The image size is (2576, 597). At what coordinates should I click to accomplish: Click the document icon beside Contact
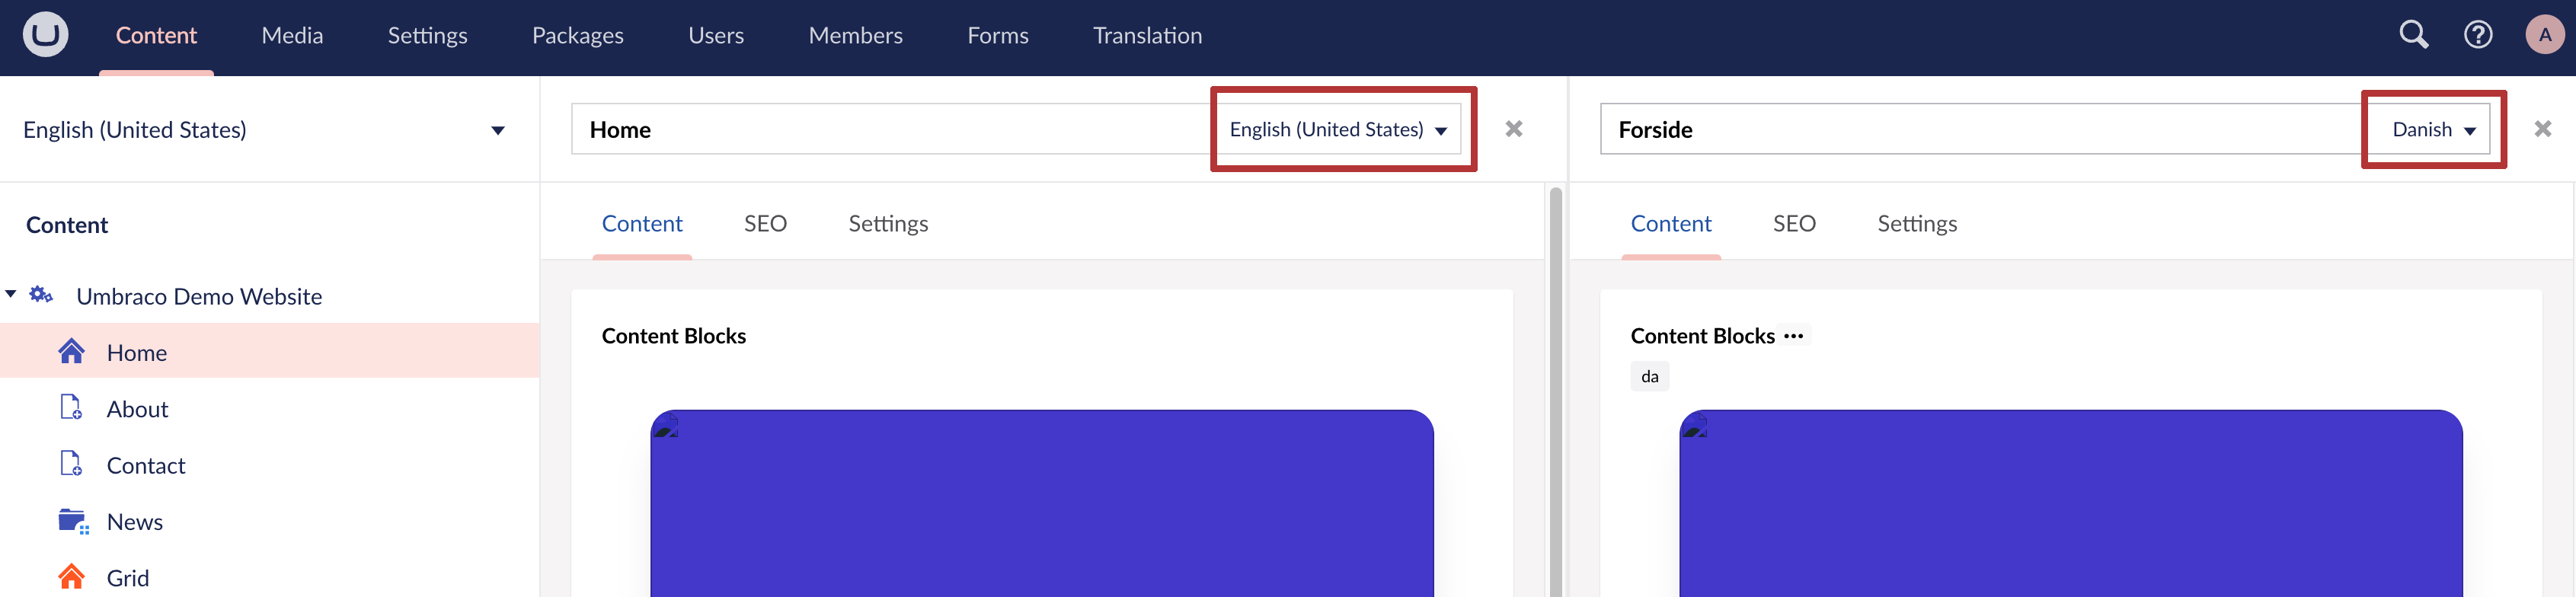point(71,464)
